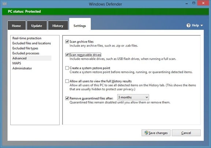
Task: Go to the History tab
Action: 58,26
